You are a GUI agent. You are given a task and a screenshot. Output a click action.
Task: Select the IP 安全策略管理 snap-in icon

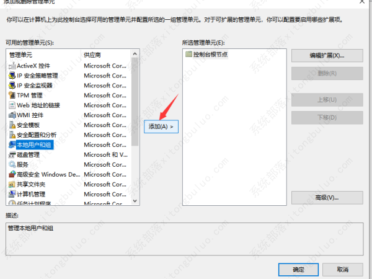[x=12, y=75]
